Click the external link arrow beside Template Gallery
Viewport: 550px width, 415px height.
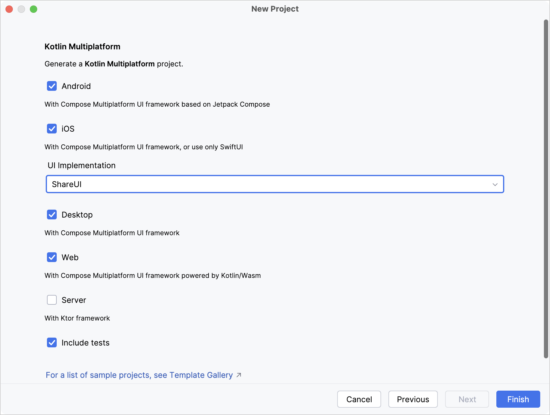pos(239,375)
